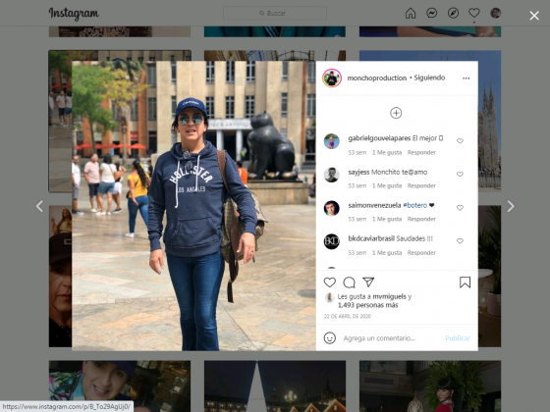550x412 pixels.
Task: Open the Explore compass icon
Action: [453, 14]
